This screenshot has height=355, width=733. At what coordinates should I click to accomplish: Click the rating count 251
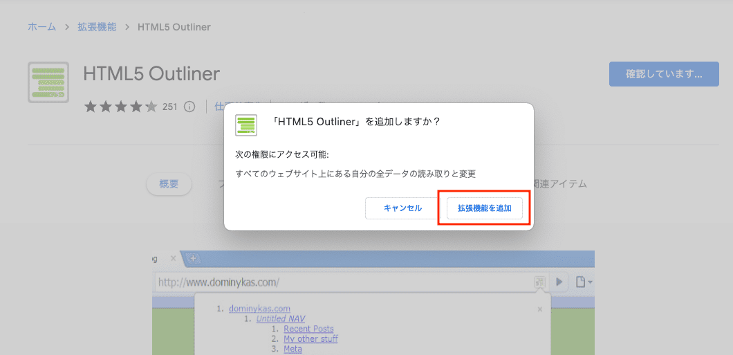point(169,107)
